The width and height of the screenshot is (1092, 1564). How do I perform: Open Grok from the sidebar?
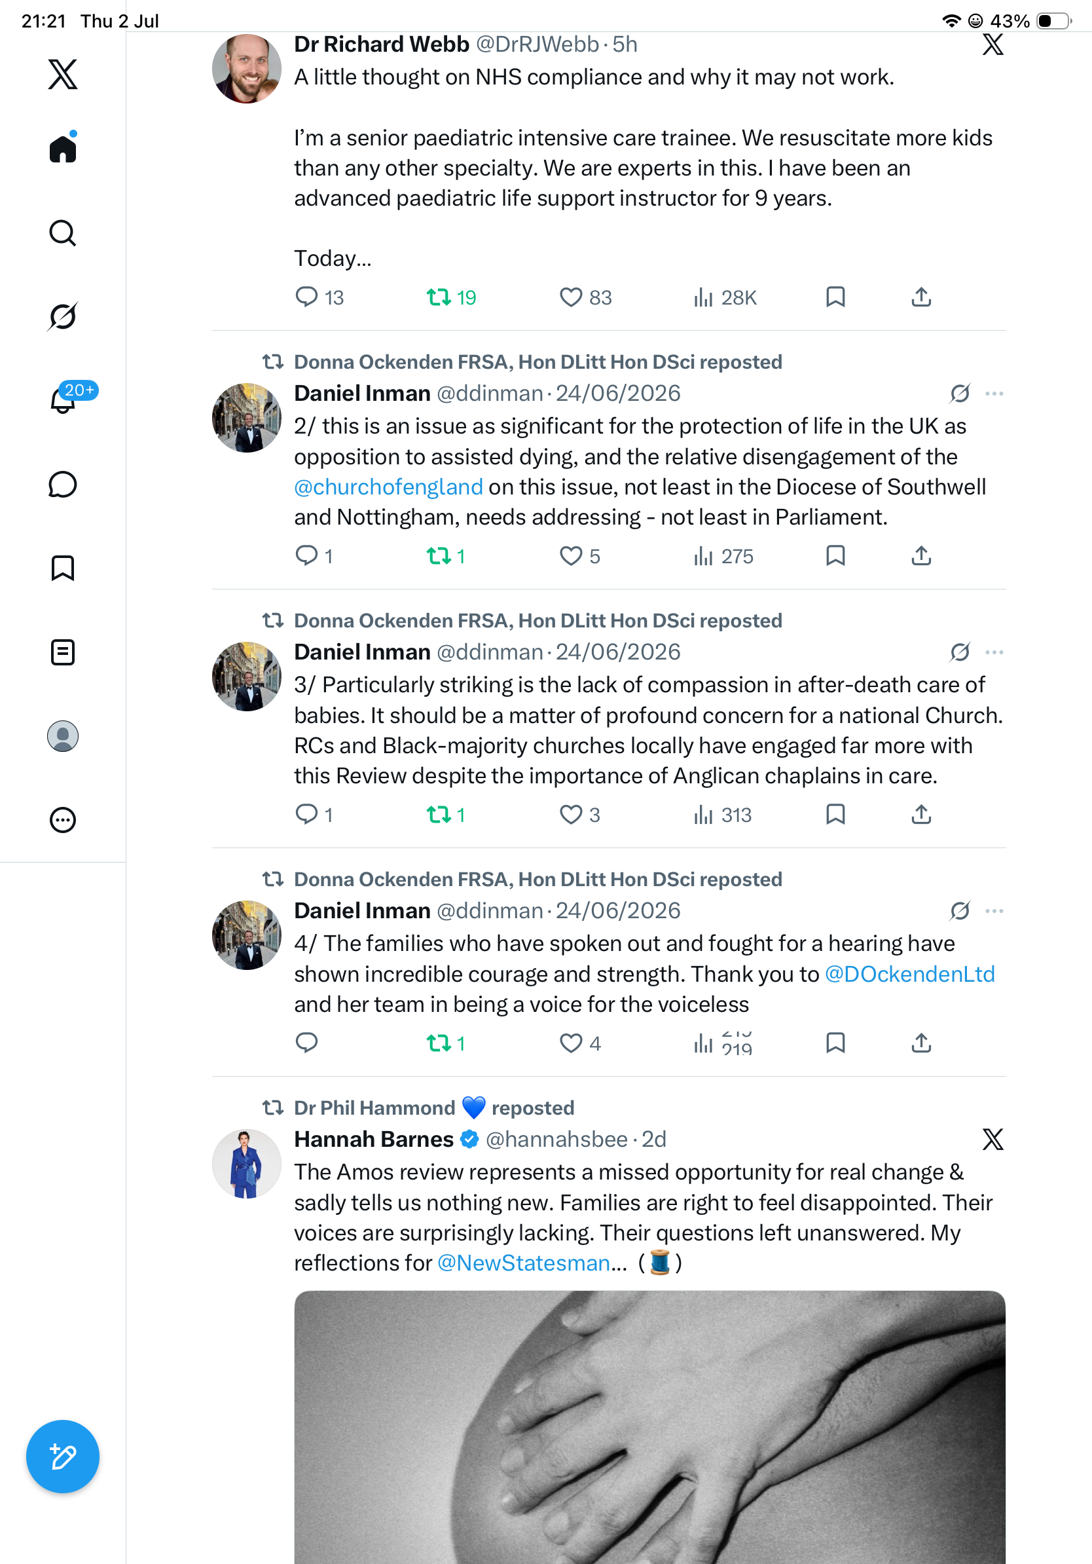(63, 316)
